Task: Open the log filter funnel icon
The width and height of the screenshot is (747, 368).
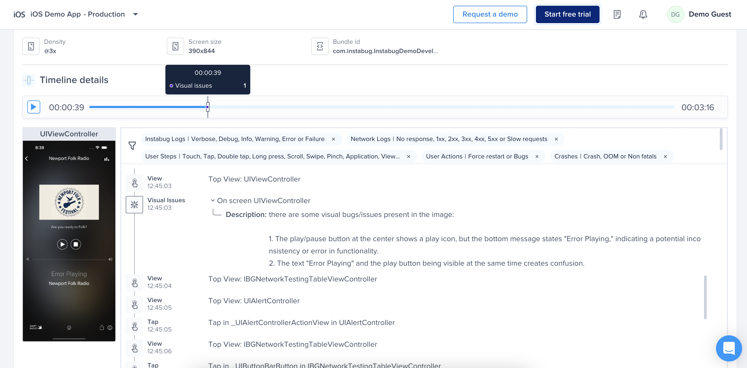Action: (132, 145)
